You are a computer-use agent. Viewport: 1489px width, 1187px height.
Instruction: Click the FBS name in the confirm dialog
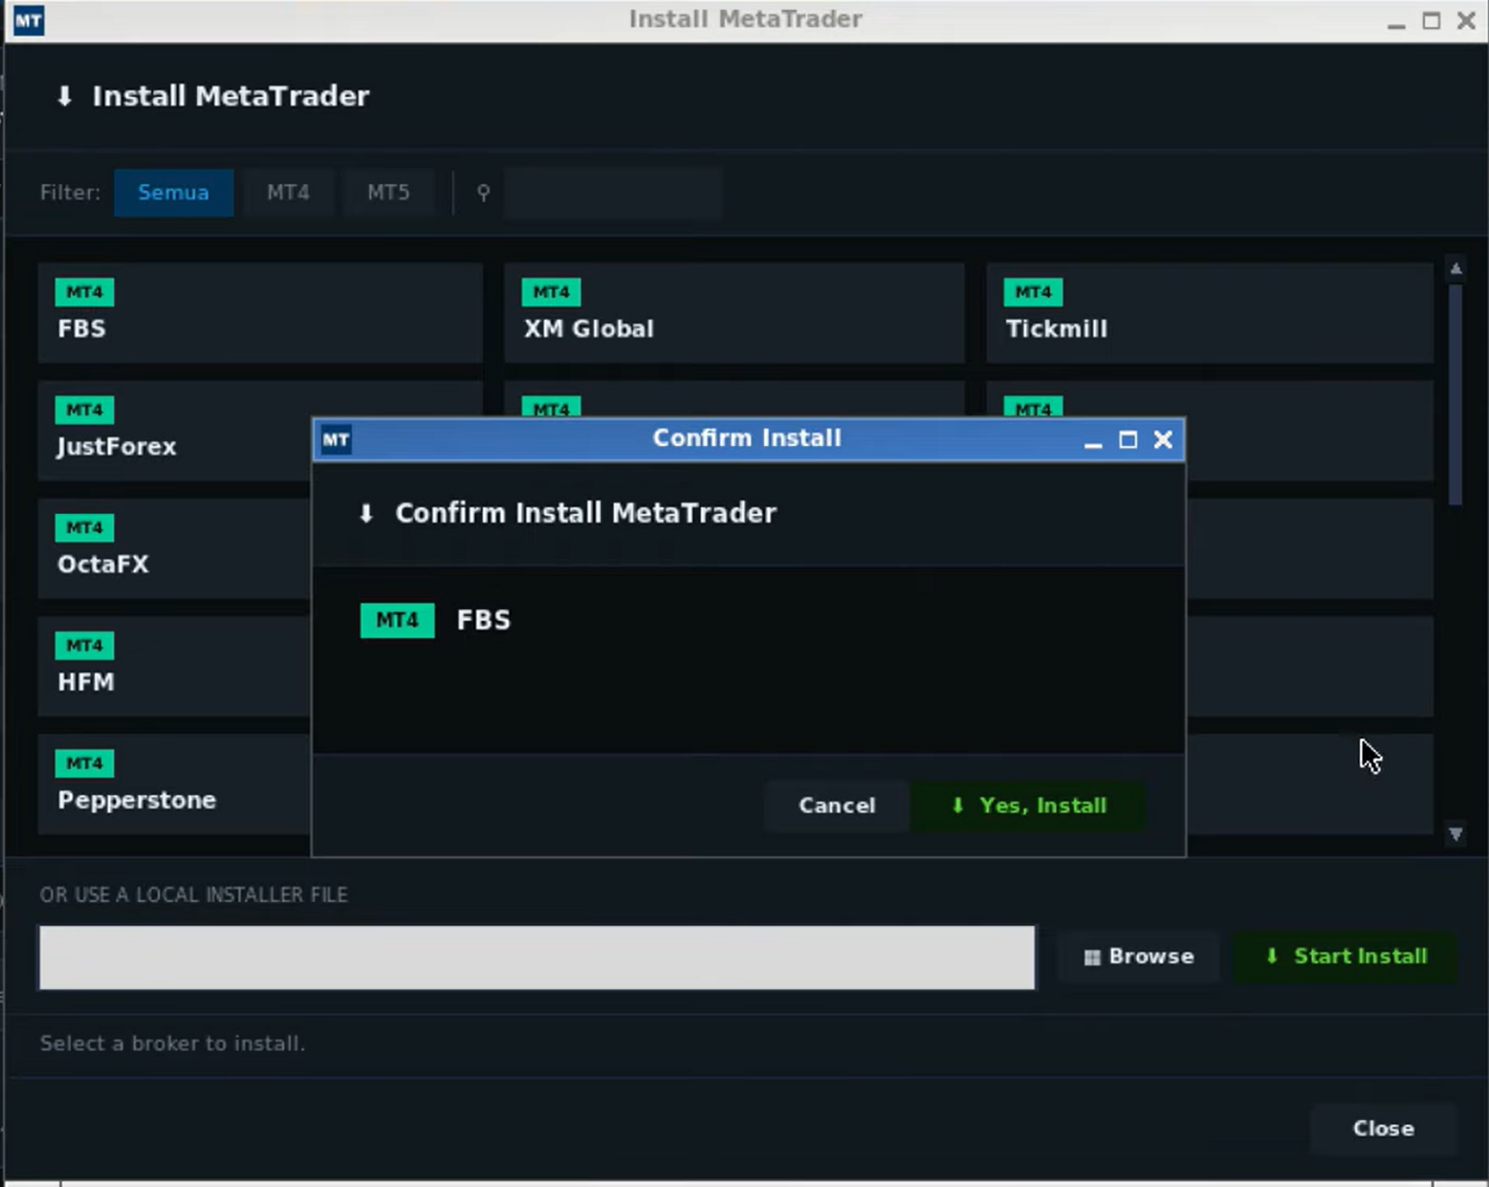click(x=484, y=620)
